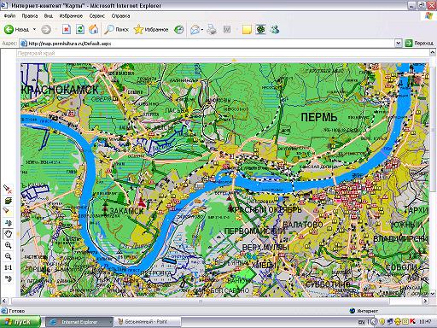Open the Mail button dropdown arrow
The image size is (437, 328).
tap(202, 29)
